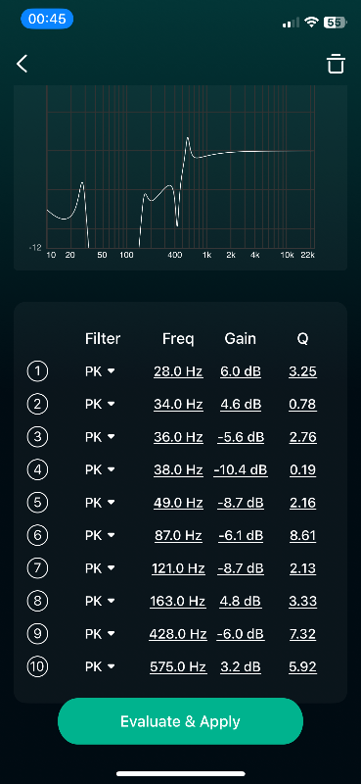Select the filter 6 number circle

(37, 535)
